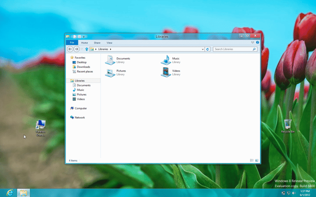Screen dimensions: 316x197
Task: Select Documents in the navigation pane
Action: [81, 85]
